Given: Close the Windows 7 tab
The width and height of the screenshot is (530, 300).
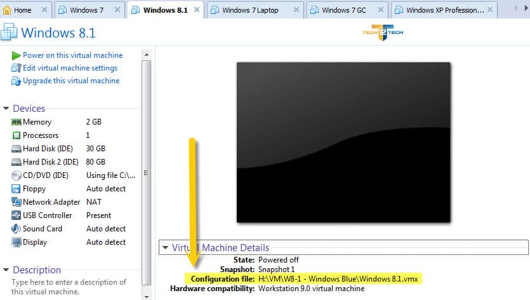Looking at the screenshot, I should [117, 10].
